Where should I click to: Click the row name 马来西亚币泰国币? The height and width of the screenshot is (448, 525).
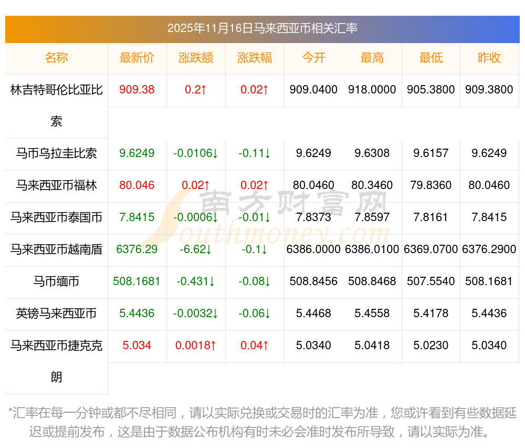tap(56, 217)
